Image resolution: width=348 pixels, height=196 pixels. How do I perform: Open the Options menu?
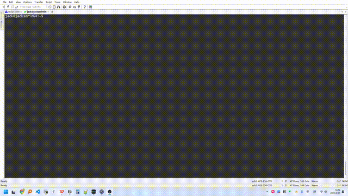(28, 2)
